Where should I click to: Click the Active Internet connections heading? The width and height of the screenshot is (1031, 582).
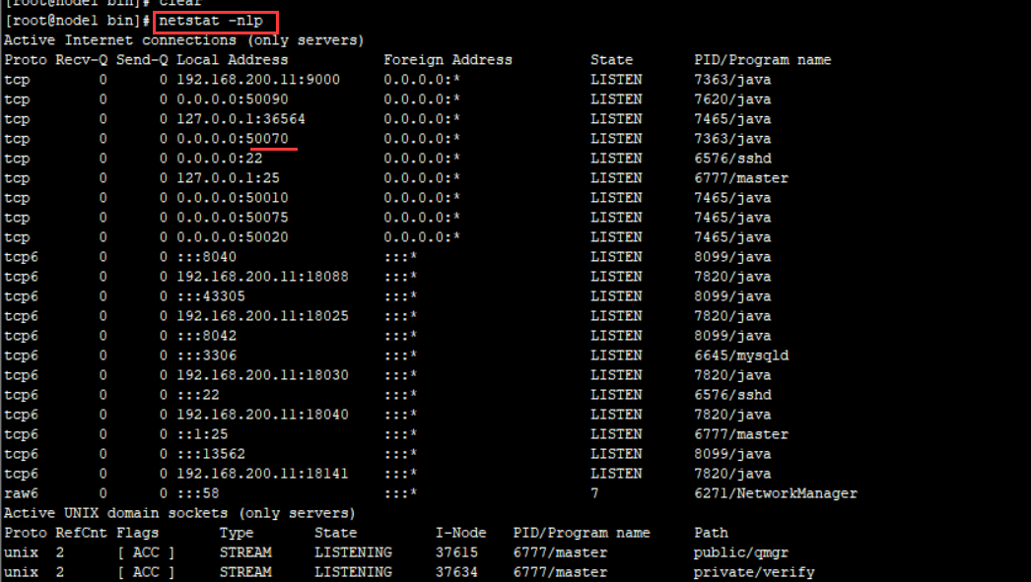(x=184, y=40)
